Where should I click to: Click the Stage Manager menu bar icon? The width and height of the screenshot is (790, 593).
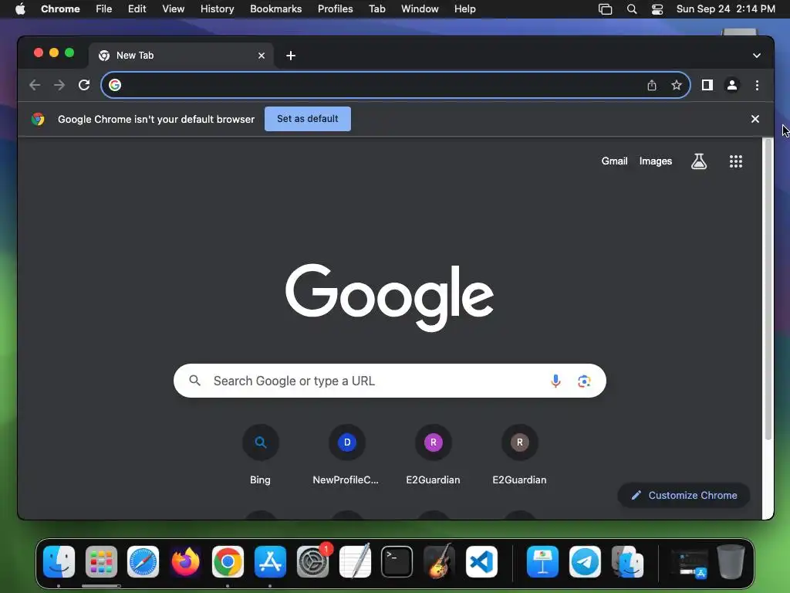point(605,9)
